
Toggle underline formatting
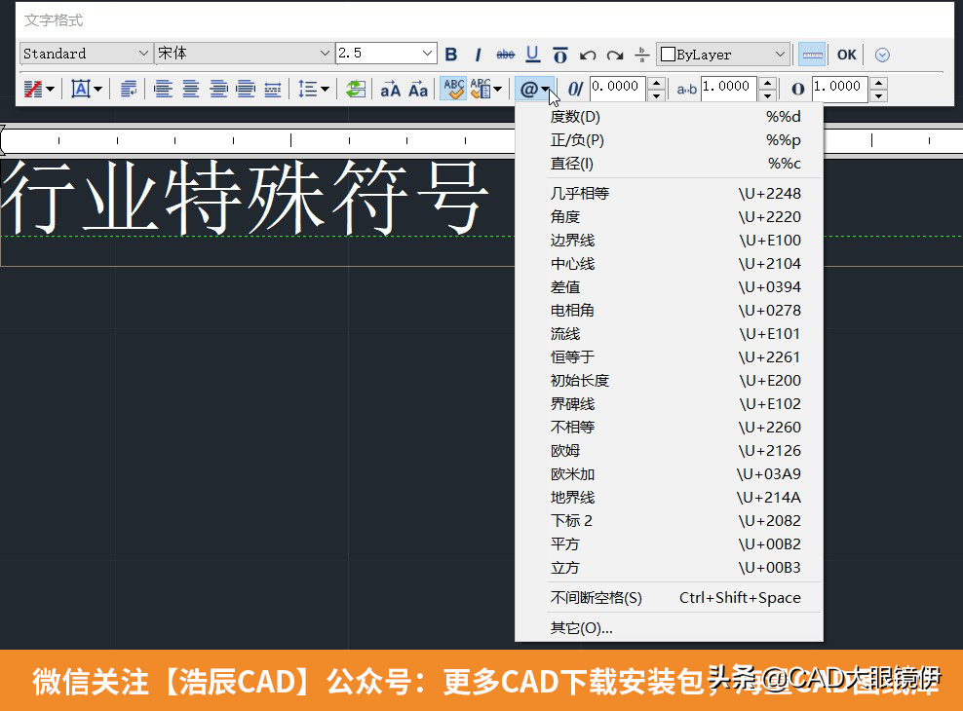coord(532,55)
